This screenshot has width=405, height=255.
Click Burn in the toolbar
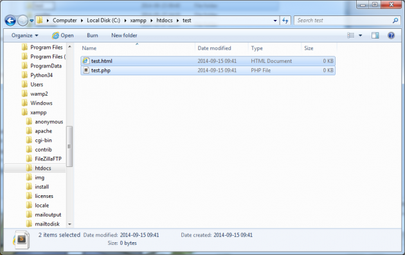click(93, 35)
